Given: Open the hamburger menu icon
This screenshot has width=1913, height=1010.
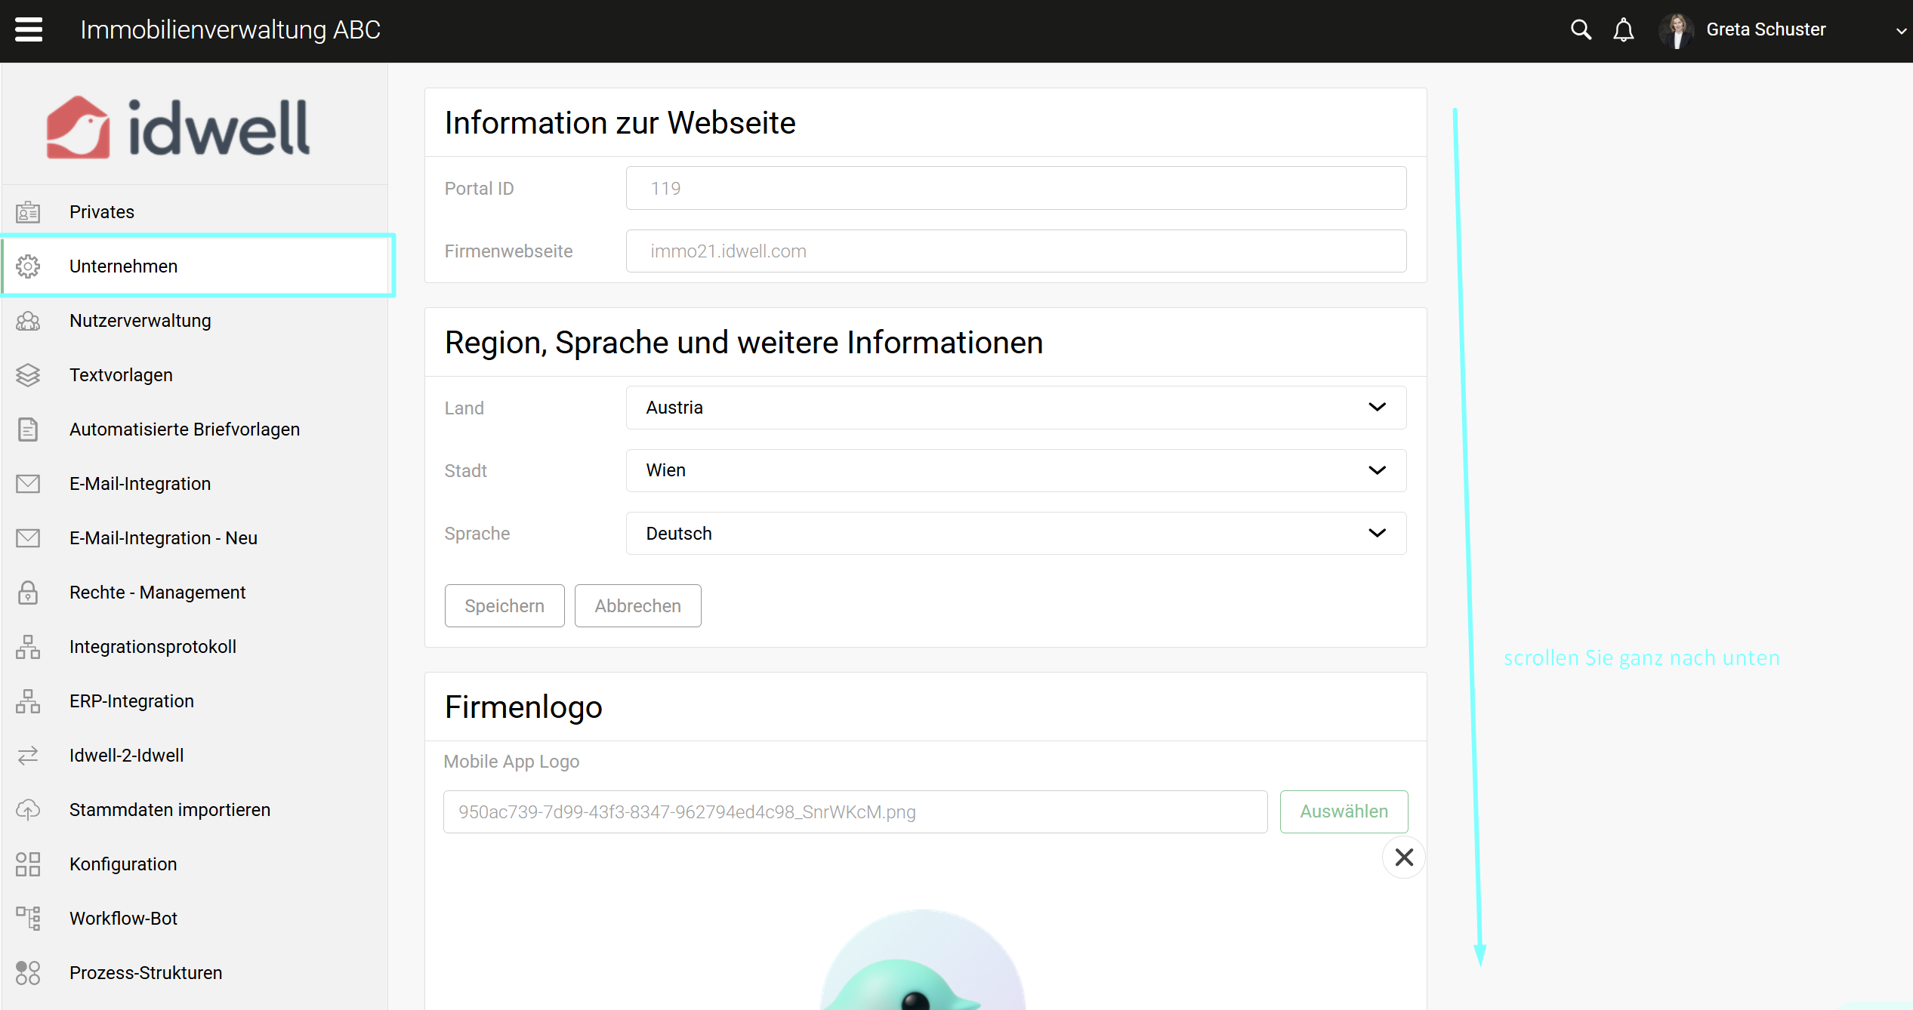Looking at the screenshot, I should [29, 30].
